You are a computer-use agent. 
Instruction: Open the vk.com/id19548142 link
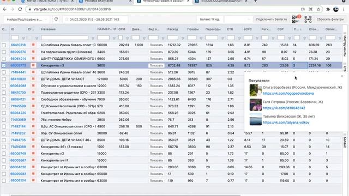(x=284, y=108)
